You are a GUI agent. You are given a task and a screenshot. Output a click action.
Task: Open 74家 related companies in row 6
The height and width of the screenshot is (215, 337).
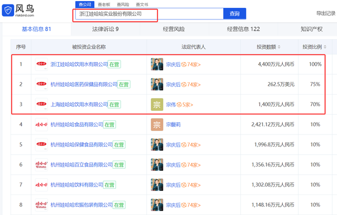click(x=191, y=165)
